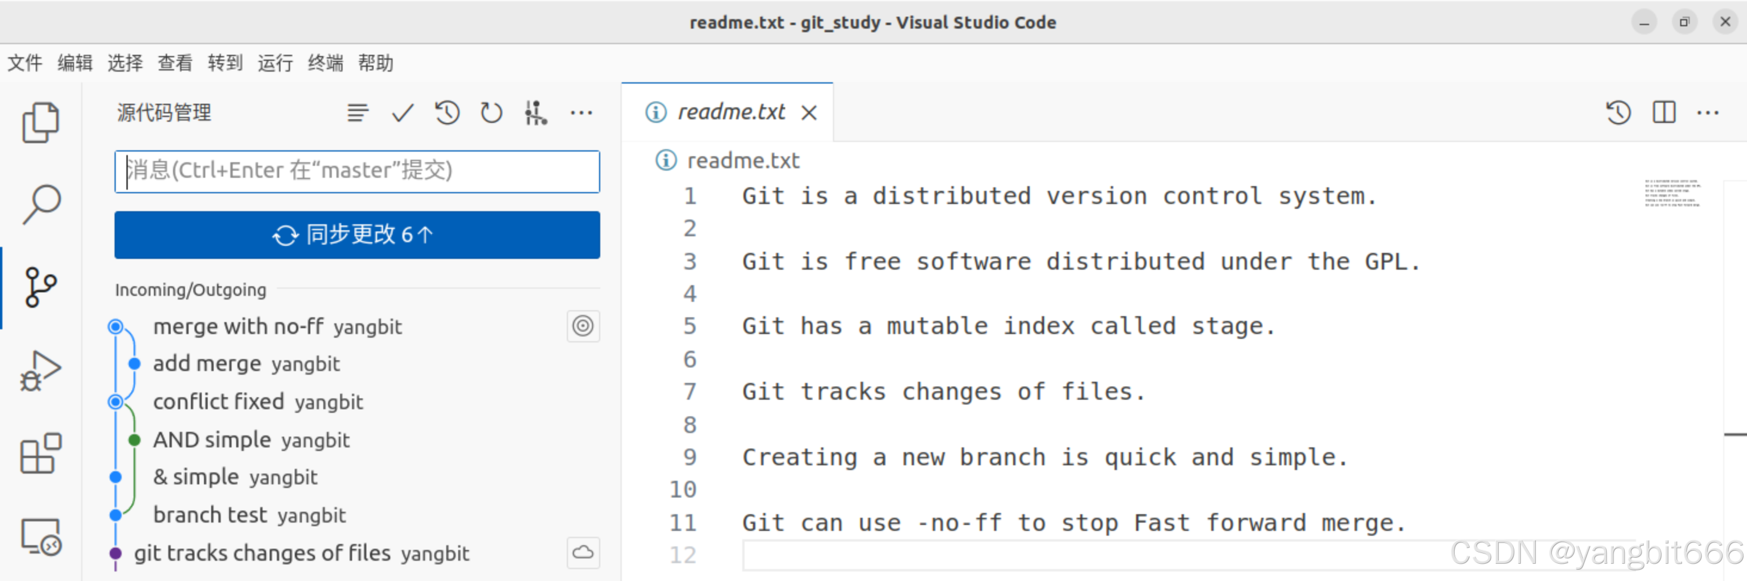Open the Explorer view in activity bar
Screen dimensions: 1747x581
point(41,123)
